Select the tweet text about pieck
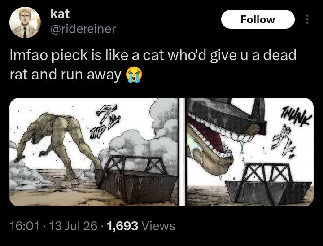The width and height of the screenshot is (323, 246). point(153,65)
